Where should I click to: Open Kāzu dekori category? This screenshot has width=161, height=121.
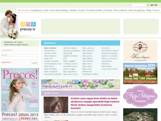pyautogui.click(x=87, y=53)
